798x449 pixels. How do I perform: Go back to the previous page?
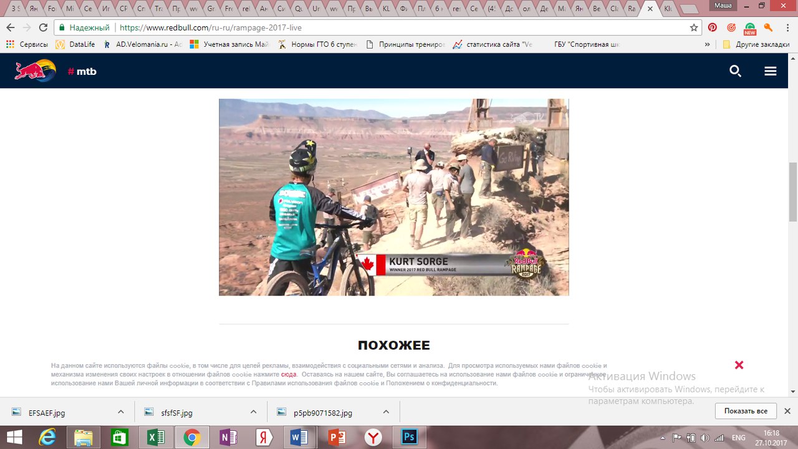10,28
